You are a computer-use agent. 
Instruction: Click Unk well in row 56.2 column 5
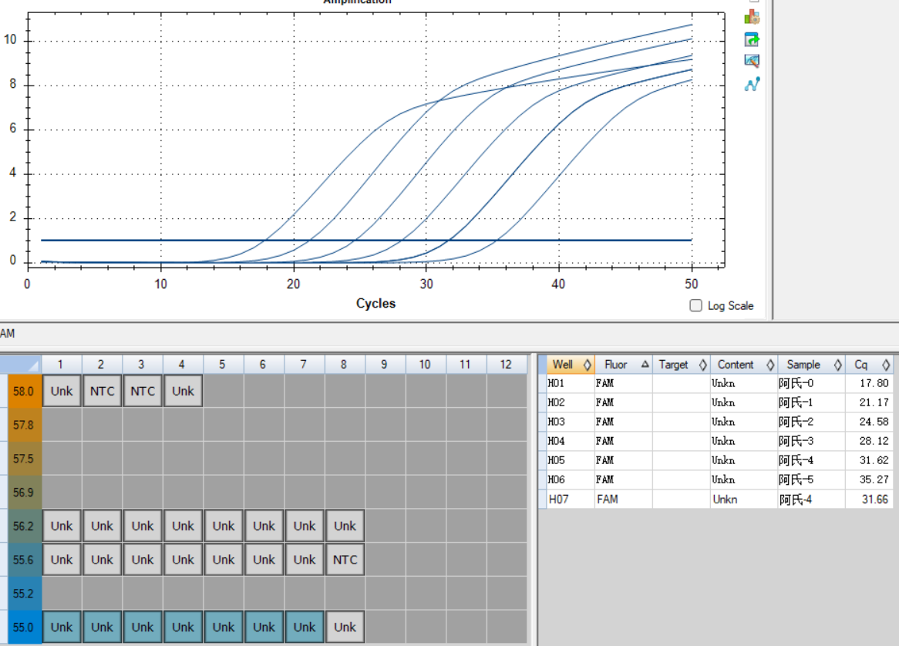(x=224, y=526)
